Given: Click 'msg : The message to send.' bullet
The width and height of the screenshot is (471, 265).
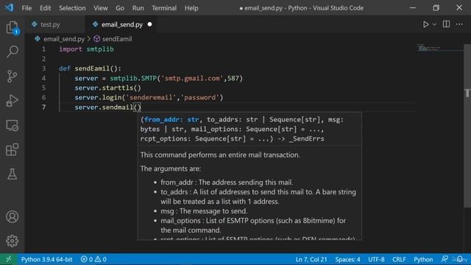Looking at the screenshot, I should pos(204,211).
